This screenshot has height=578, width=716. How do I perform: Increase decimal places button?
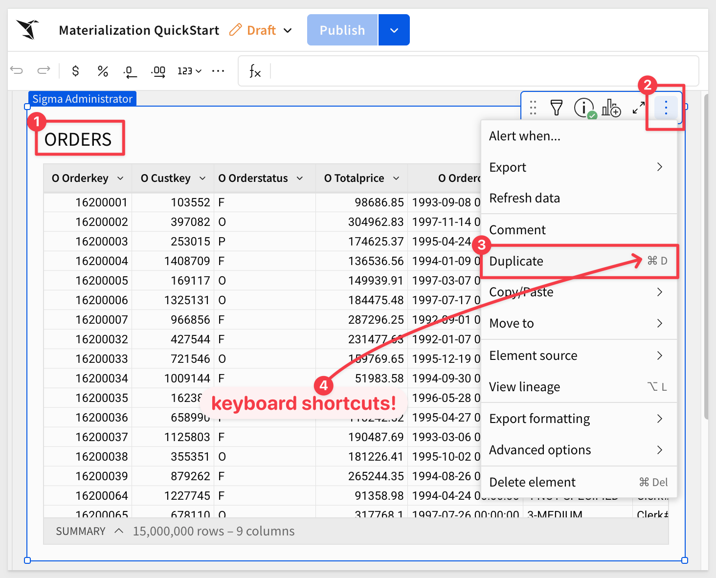coord(158,71)
